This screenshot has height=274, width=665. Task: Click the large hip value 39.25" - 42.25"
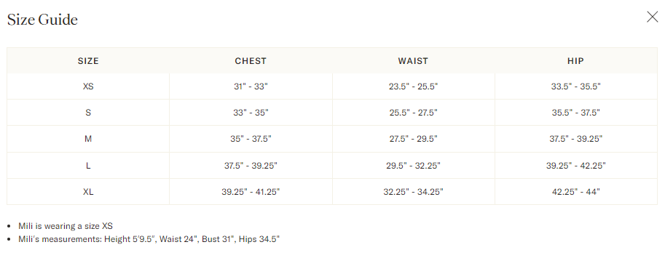tap(575, 166)
